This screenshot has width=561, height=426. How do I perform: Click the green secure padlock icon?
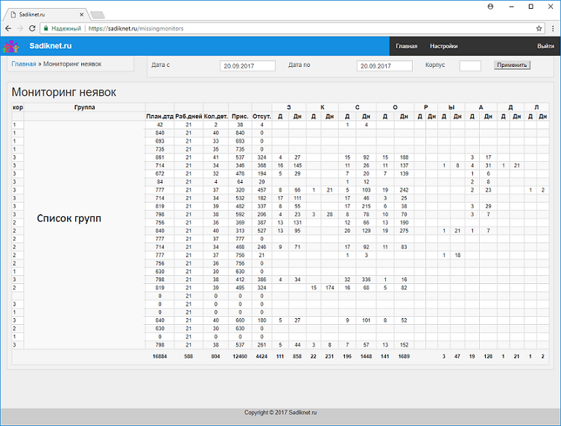[46, 28]
